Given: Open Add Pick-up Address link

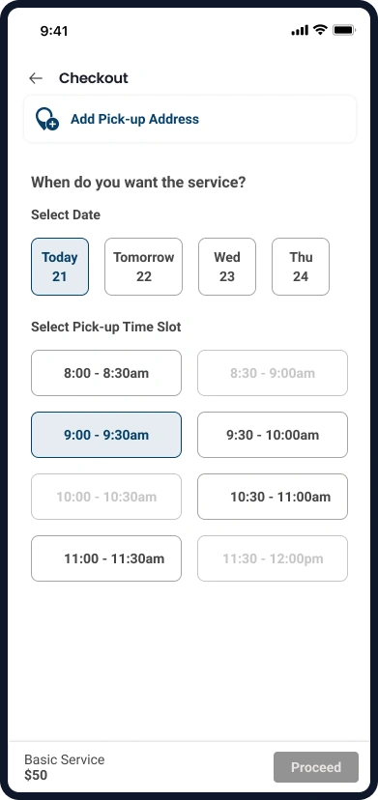Looking at the screenshot, I should pos(134,119).
